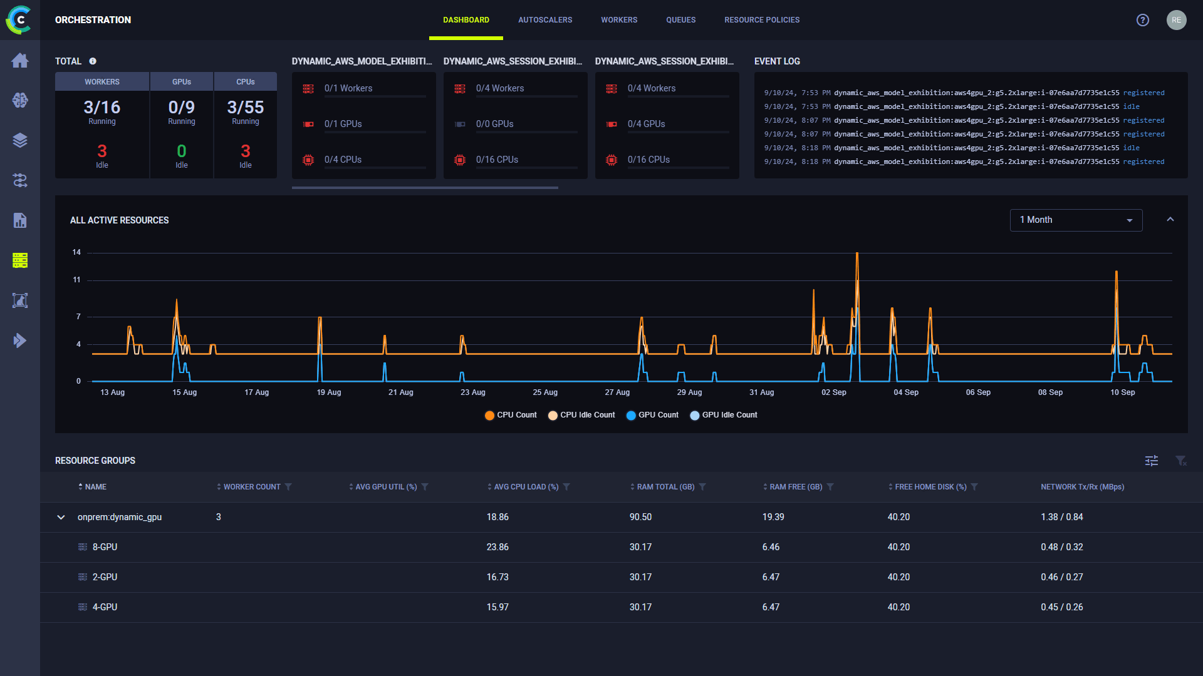Click the help question mark icon

coord(1143,20)
